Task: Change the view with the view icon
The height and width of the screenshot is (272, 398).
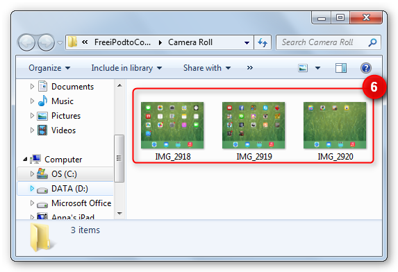Action: coord(303,68)
